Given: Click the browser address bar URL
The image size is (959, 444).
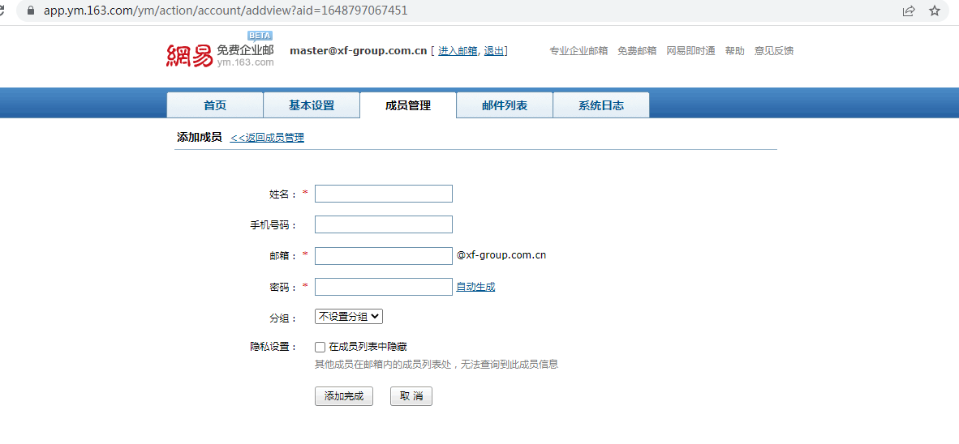Looking at the screenshot, I should coord(226,11).
